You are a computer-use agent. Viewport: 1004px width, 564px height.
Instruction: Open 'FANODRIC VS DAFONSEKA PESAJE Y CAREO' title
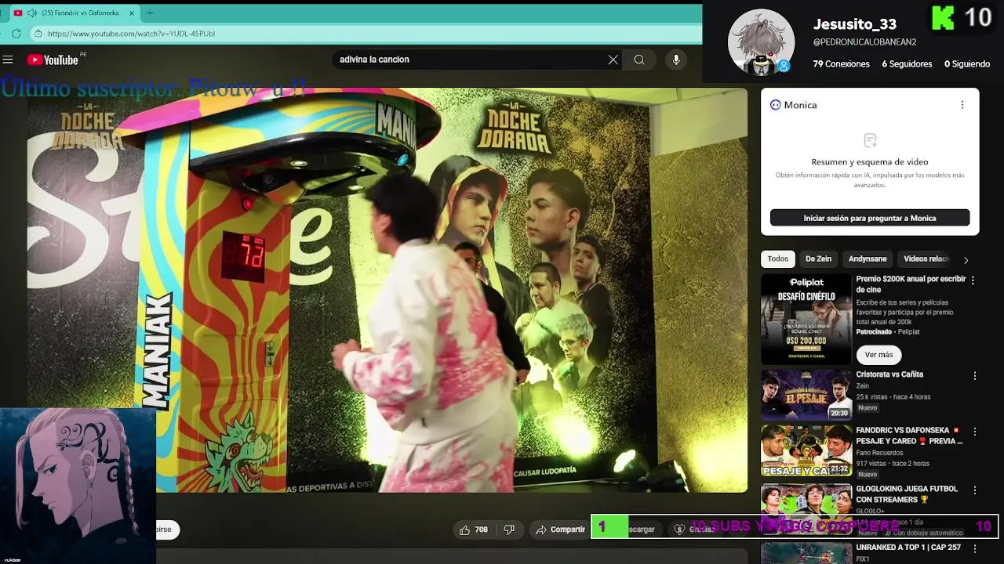pos(909,436)
